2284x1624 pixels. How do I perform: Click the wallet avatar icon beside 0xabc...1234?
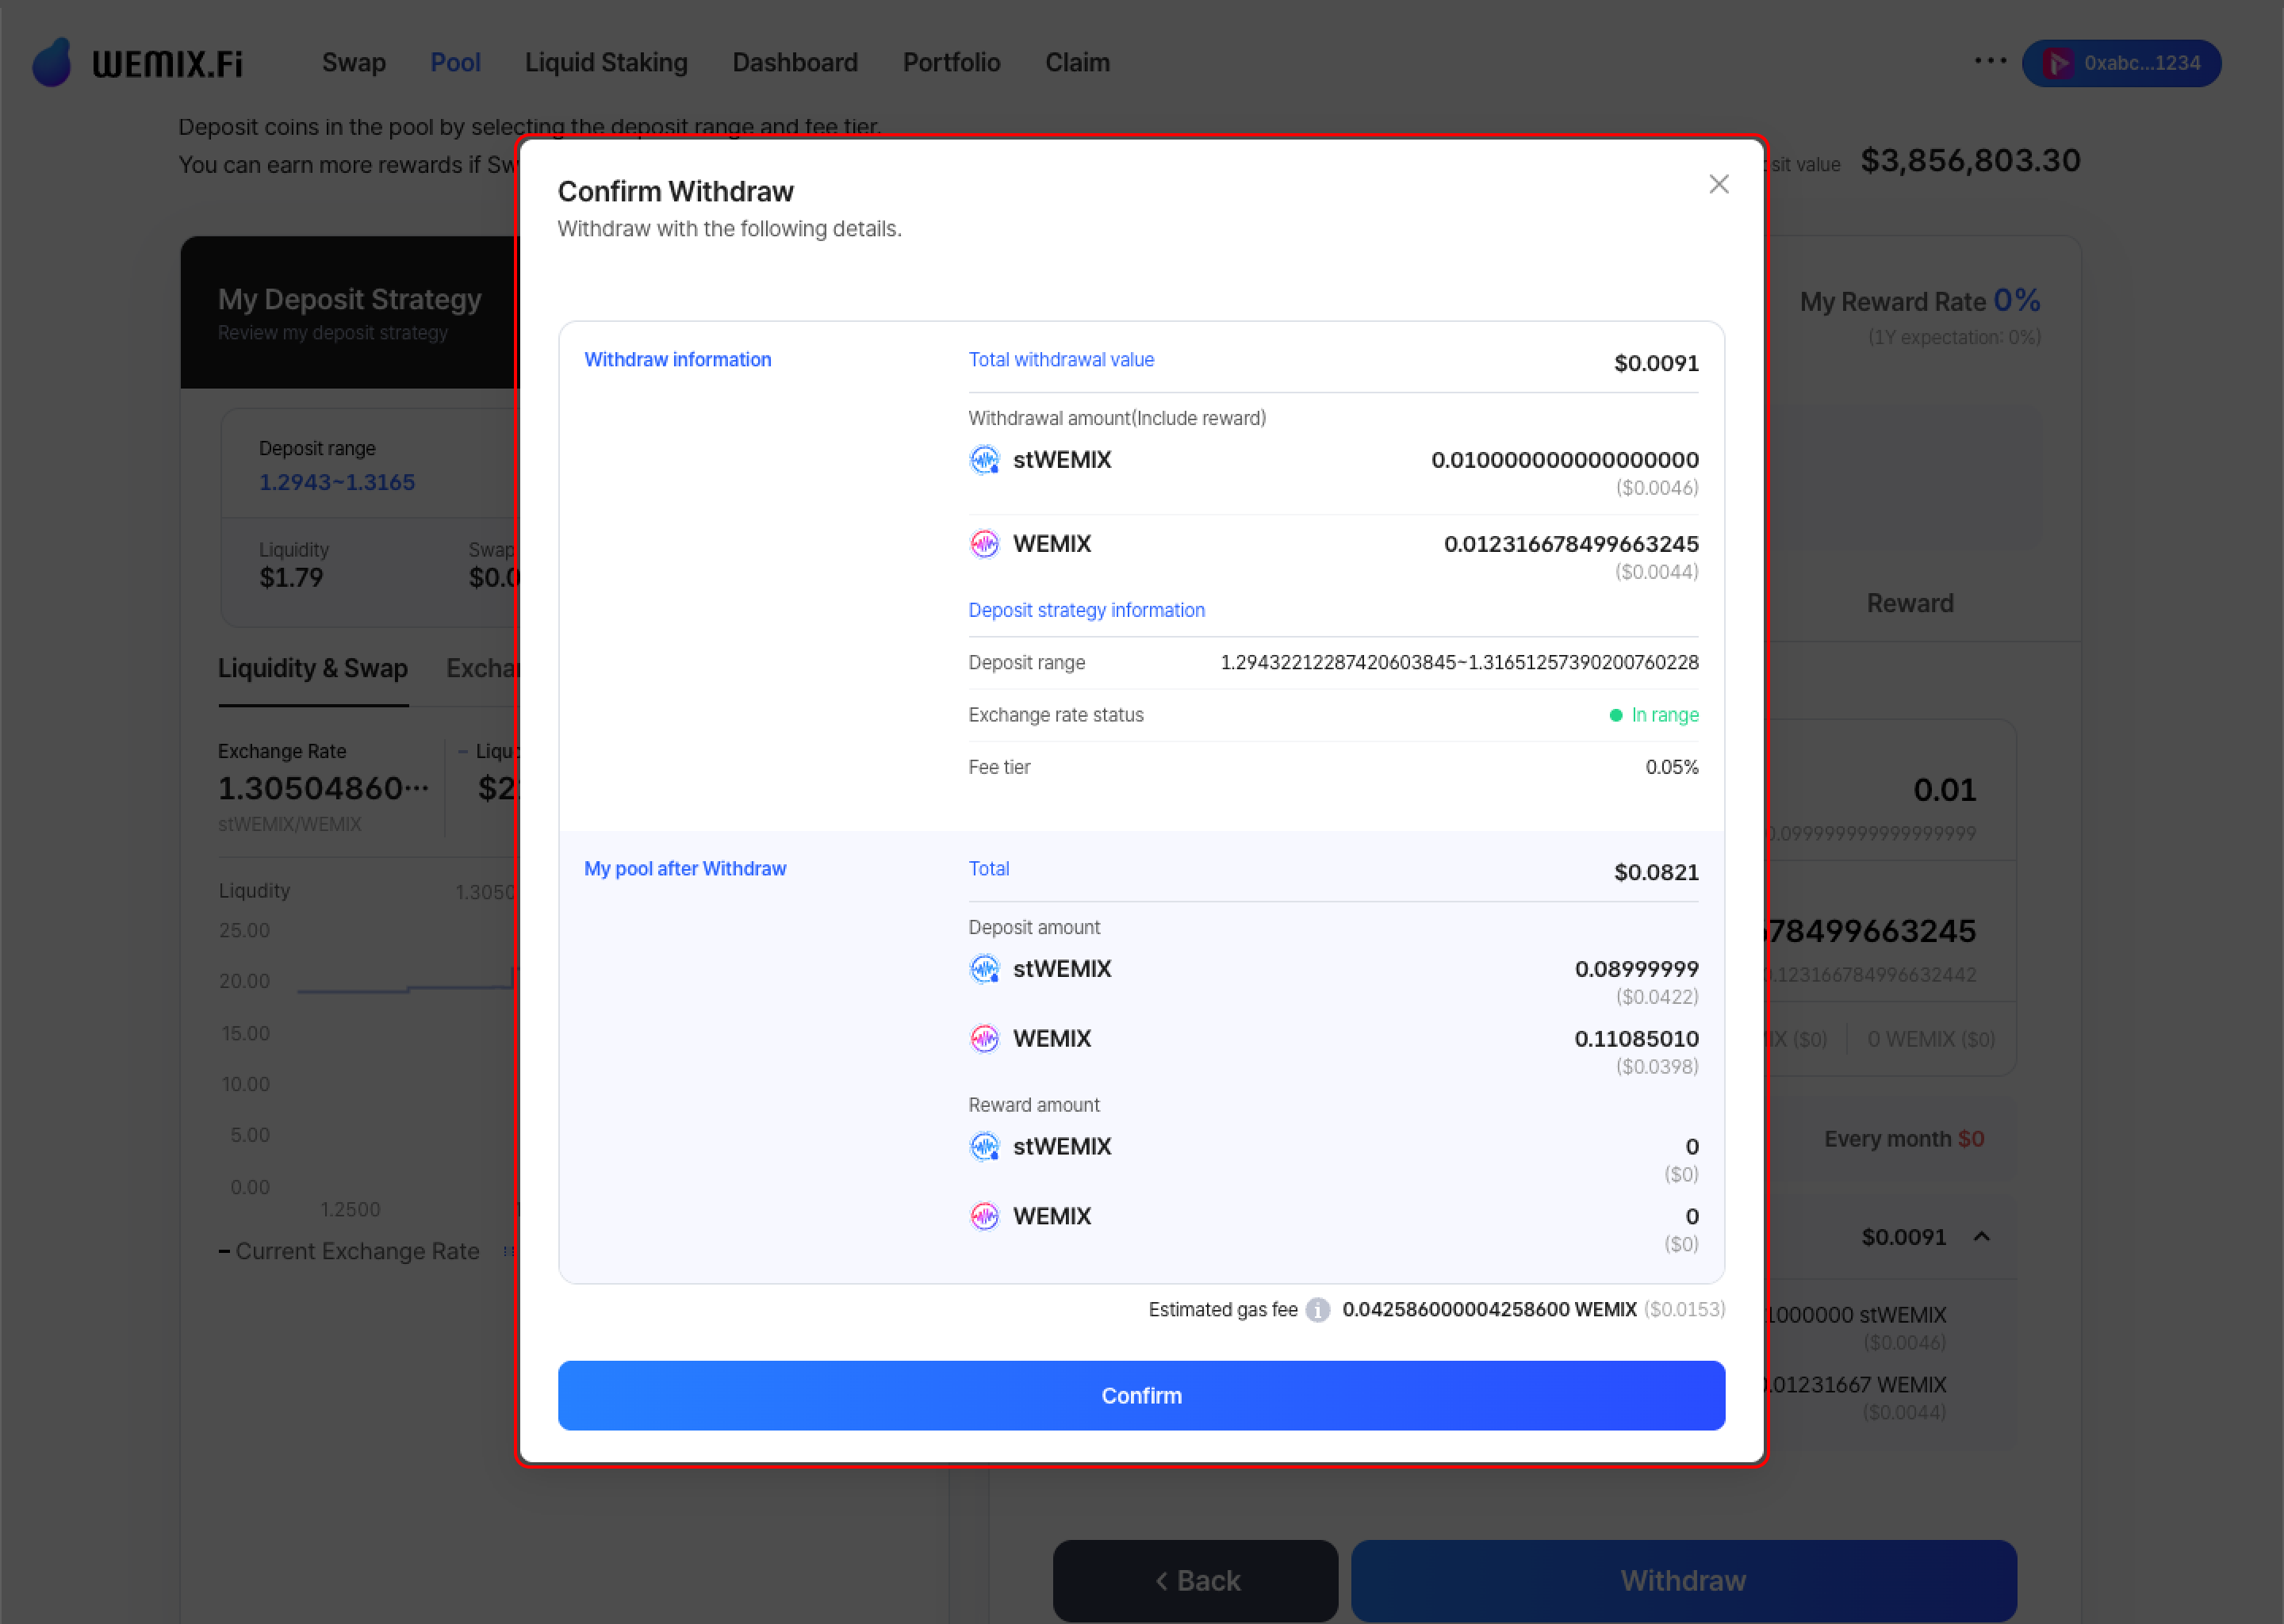coord(2057,63)
